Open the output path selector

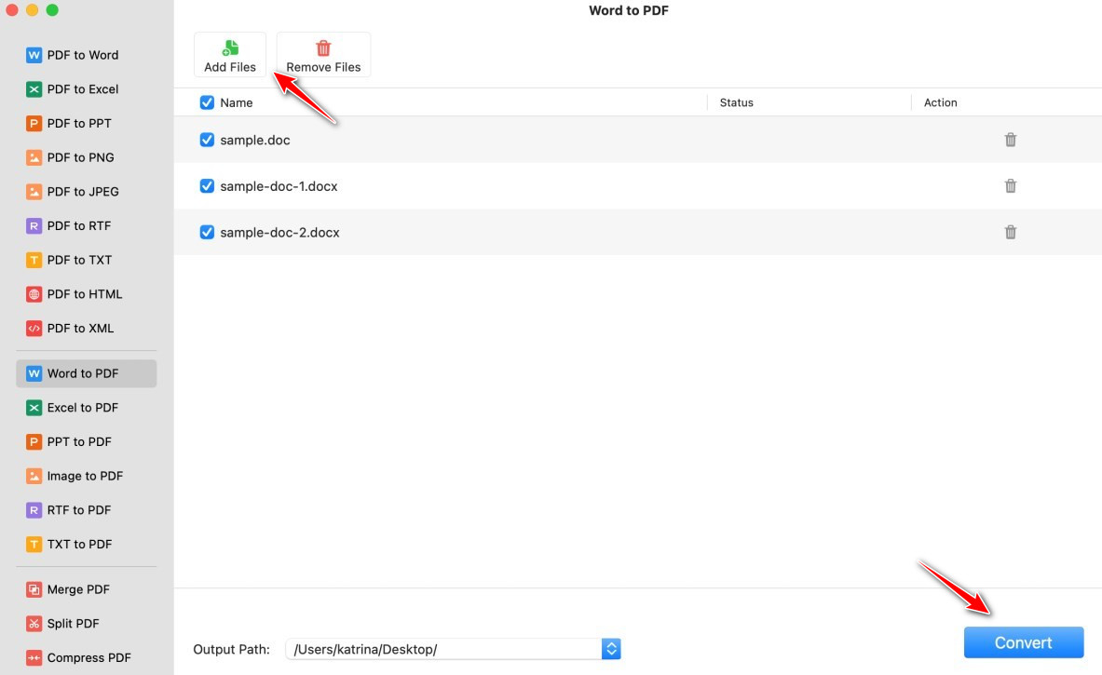pyautogui.click(x=610, y=648)
